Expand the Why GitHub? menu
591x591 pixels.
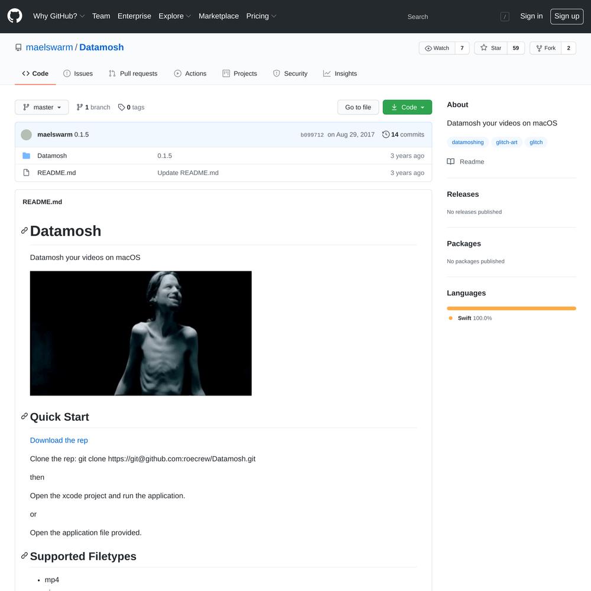[59, 16]
